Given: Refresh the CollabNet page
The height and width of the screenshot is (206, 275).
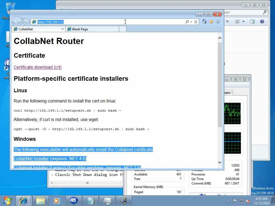Looking at the screenshot, I should 196,22.
